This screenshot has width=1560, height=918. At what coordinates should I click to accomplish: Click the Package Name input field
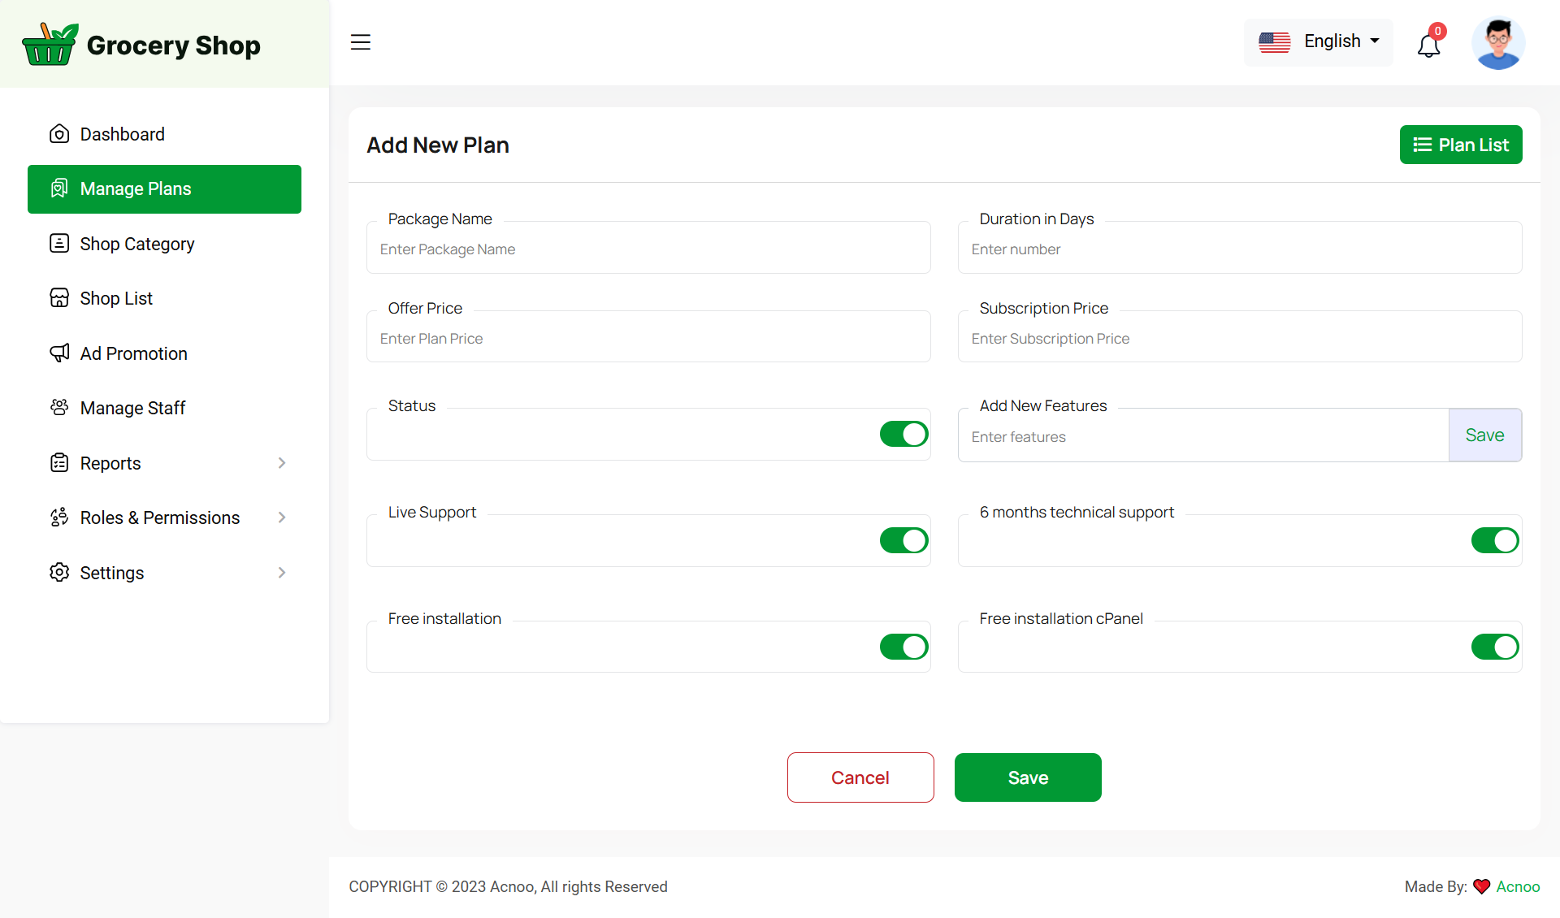coord(648,249)
